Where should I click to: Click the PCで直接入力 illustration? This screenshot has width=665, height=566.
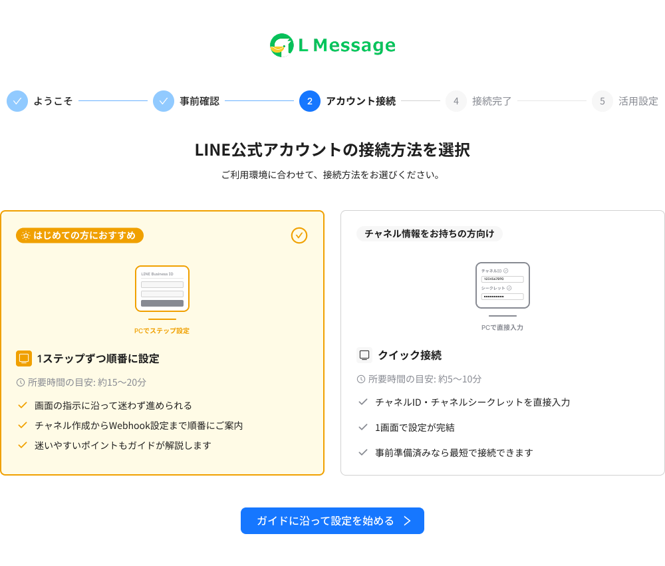click(503, 289)
